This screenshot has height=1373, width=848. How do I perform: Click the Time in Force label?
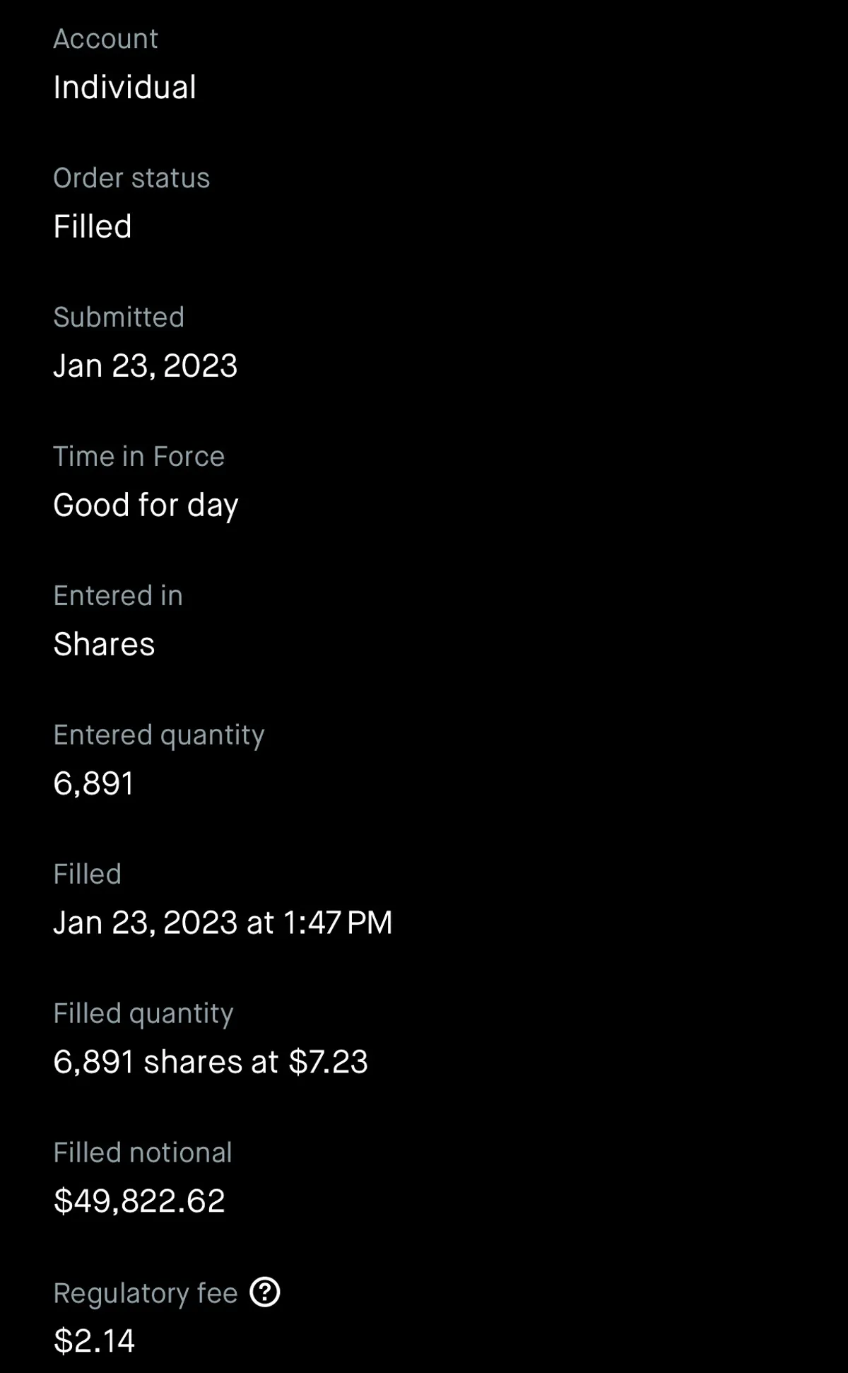click(139, 457)
